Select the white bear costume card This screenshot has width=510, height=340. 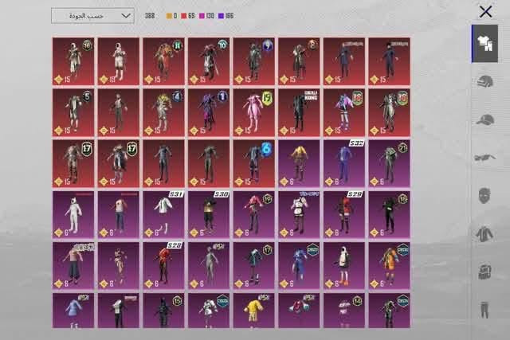pyautogui.click(x=73, y=214)
